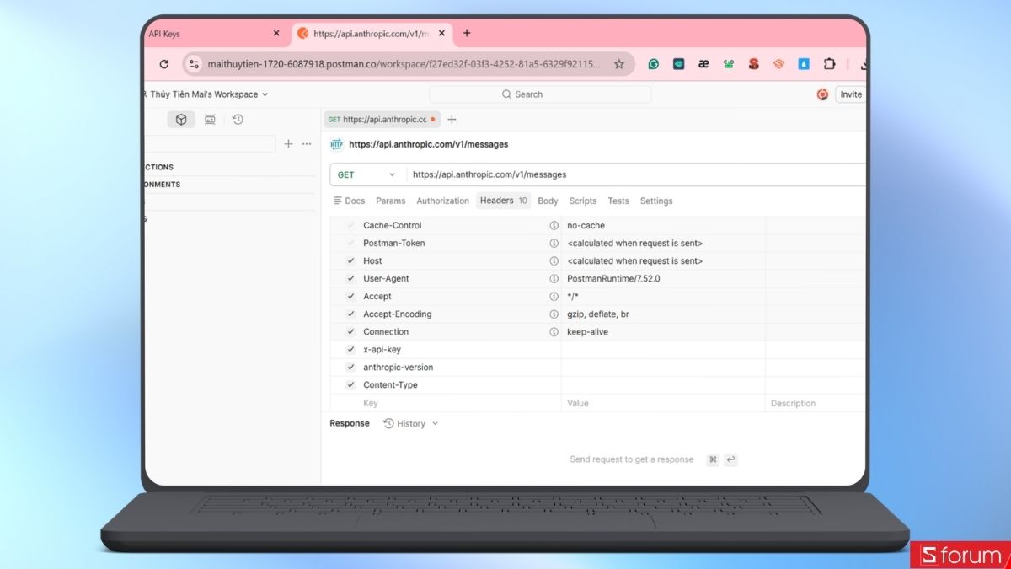Click the 'æ' extension icon
This screenshot has height=569, width=1011.
[x=703, y=64]
